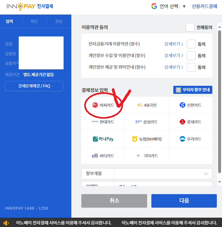Click the 신용카드결제 header link
This screenshot has height=227, width=222.
204,6
